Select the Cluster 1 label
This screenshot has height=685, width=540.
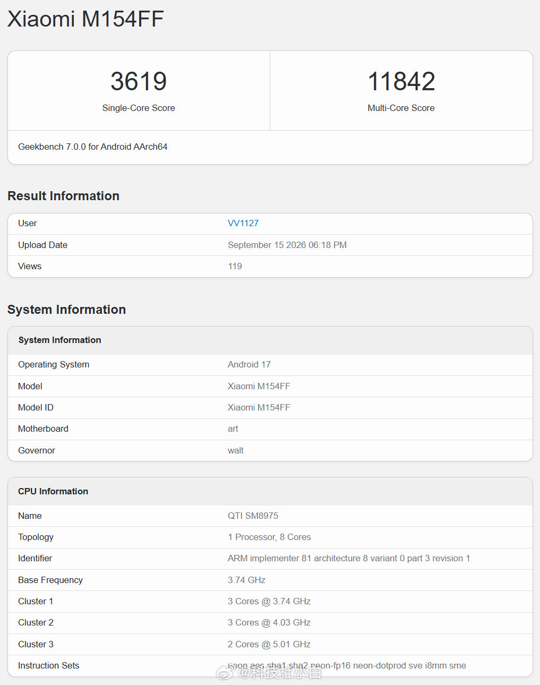[36, 601]
